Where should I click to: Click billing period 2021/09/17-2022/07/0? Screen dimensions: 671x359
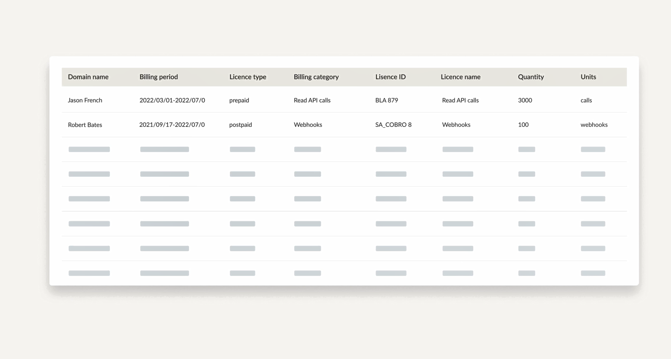click(172, 125)
